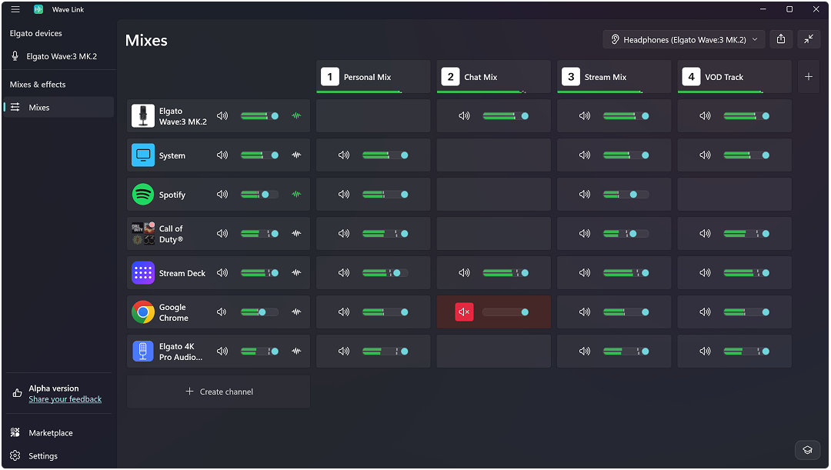
Task: Open the hamburger menu at top left
Action: (15, 9)
